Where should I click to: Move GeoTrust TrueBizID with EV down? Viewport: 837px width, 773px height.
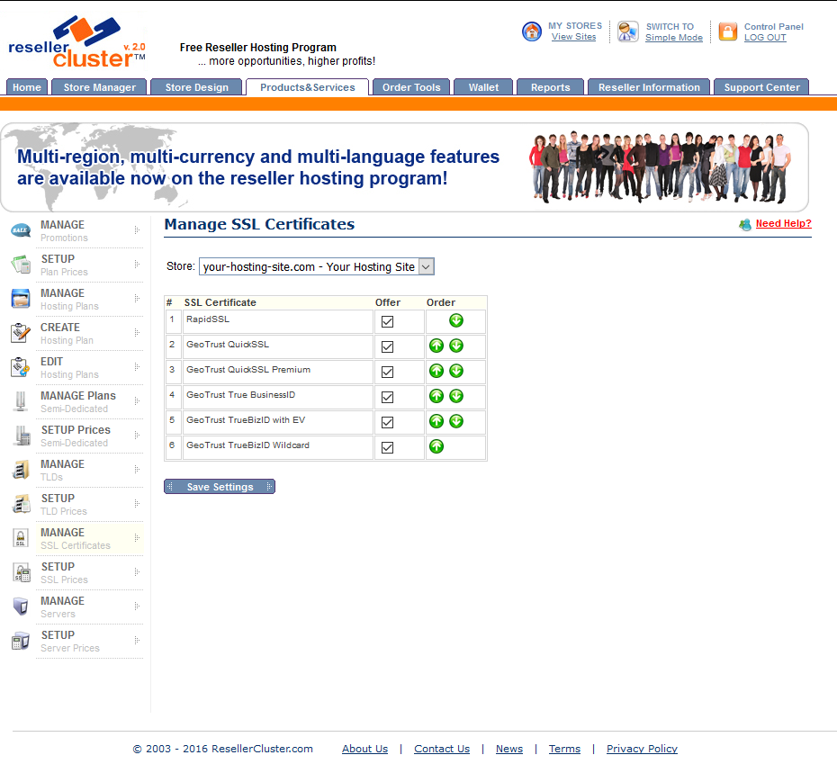tap(456, 421)
